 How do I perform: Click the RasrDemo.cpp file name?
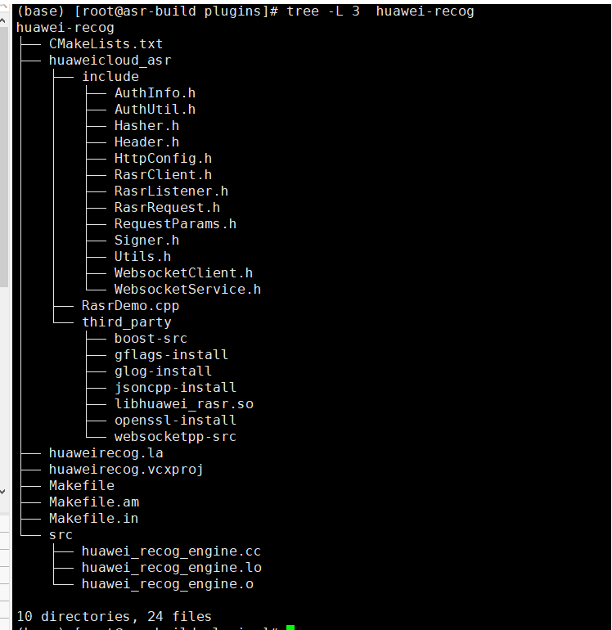pyautogui.click(x=130, y=306)
